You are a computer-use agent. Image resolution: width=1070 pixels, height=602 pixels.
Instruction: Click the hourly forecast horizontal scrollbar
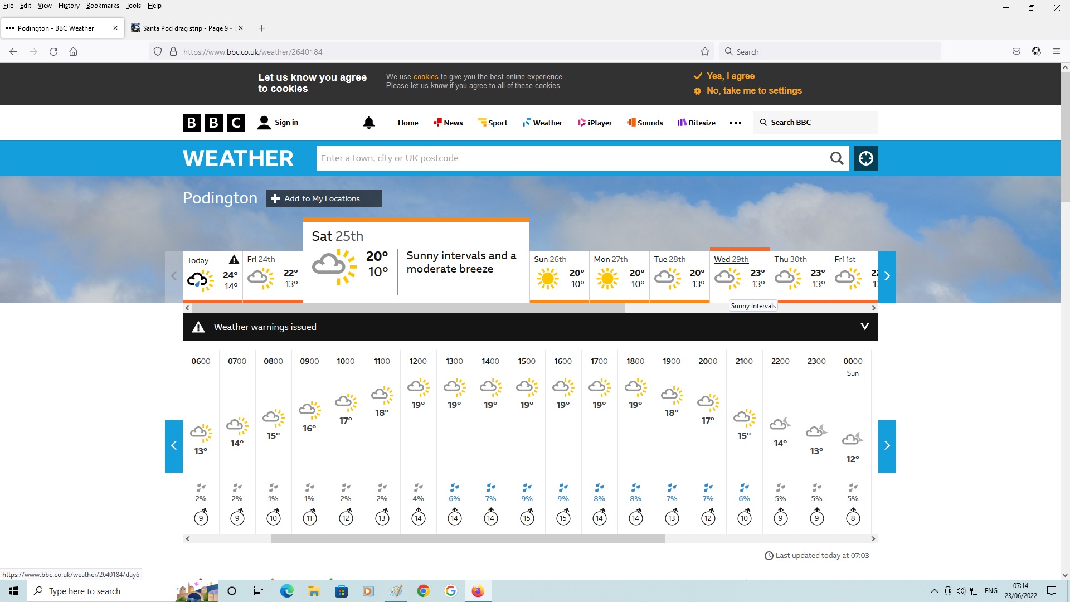[468, 539]
